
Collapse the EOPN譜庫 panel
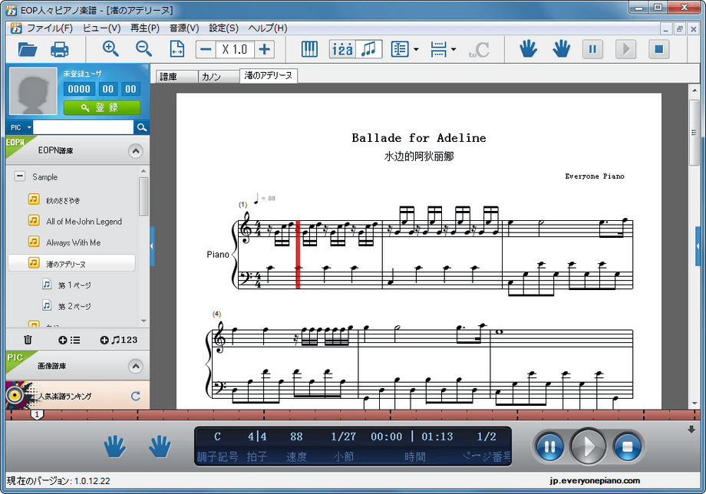coord(136,150)
